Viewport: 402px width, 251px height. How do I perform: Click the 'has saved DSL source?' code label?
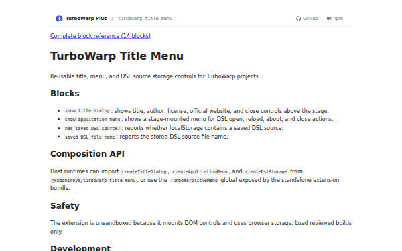pyautogui.click(x=92, y=129)
